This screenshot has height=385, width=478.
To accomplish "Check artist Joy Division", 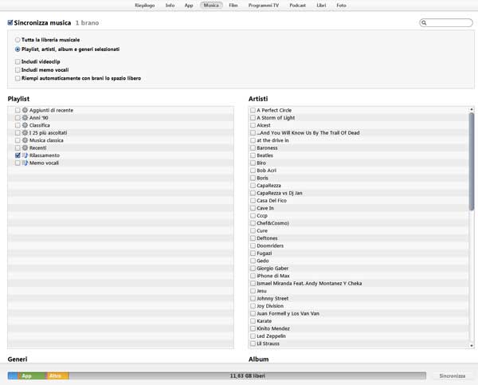I will point(253,306).
